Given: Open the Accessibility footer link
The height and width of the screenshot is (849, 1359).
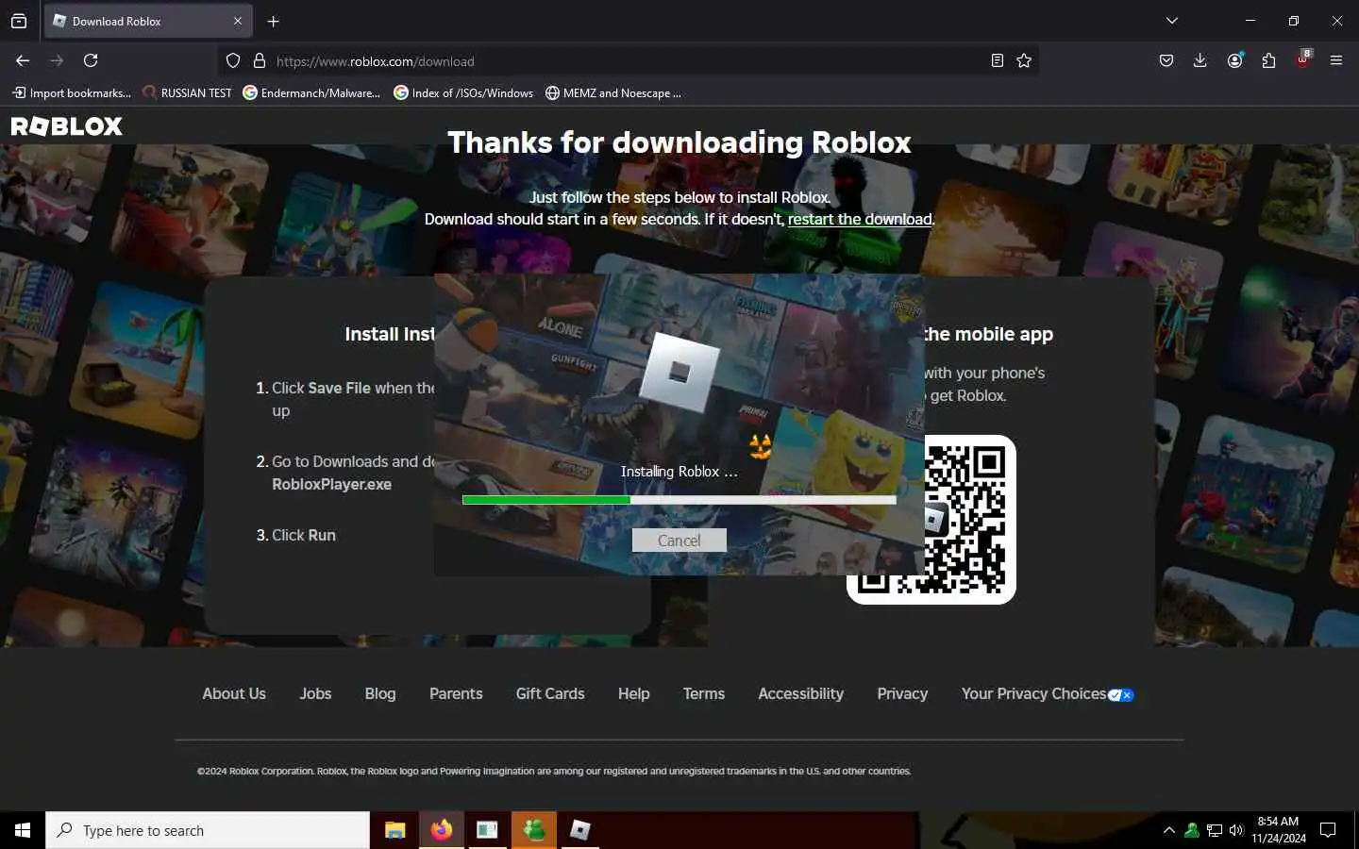Looking at the screenshot, I should 801,693.
